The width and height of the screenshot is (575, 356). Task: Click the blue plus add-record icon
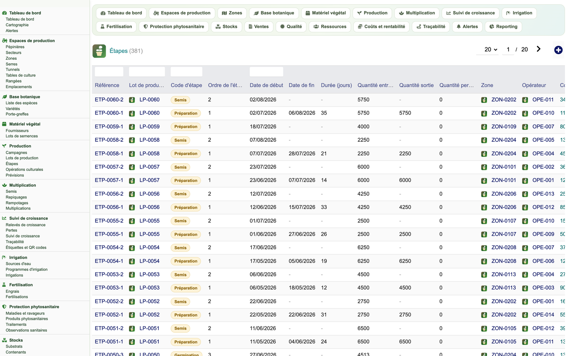[x=558, y=50]
